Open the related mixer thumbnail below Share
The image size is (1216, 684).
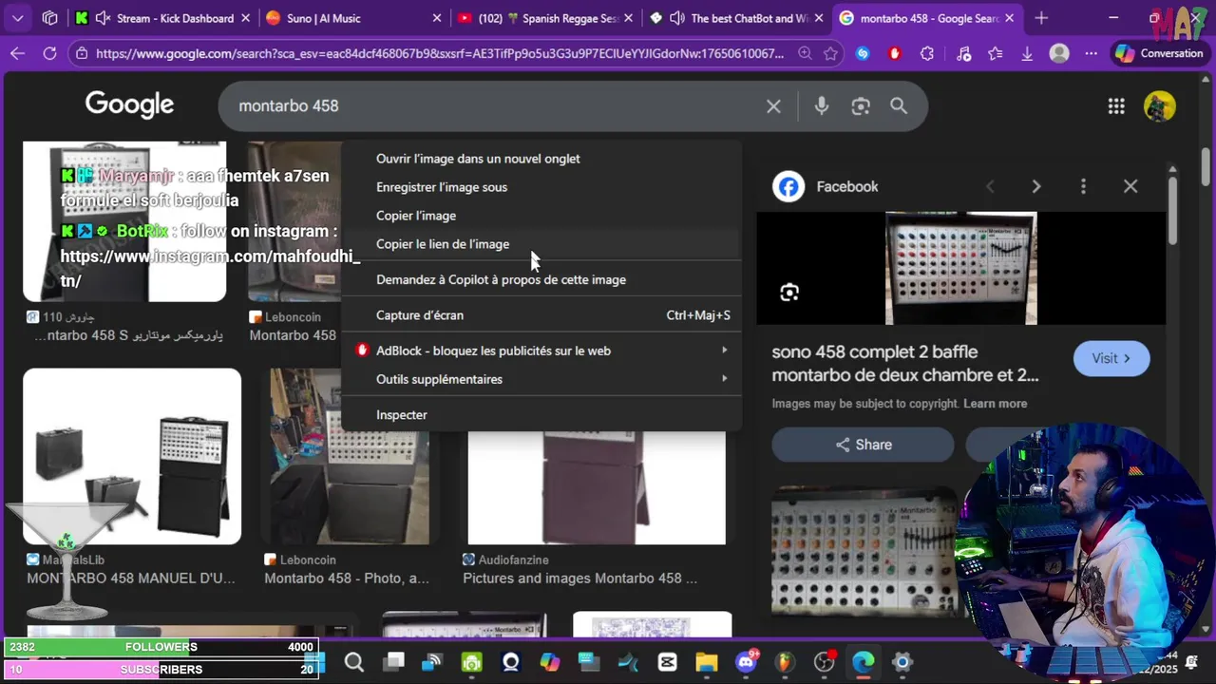pos(864,551)
